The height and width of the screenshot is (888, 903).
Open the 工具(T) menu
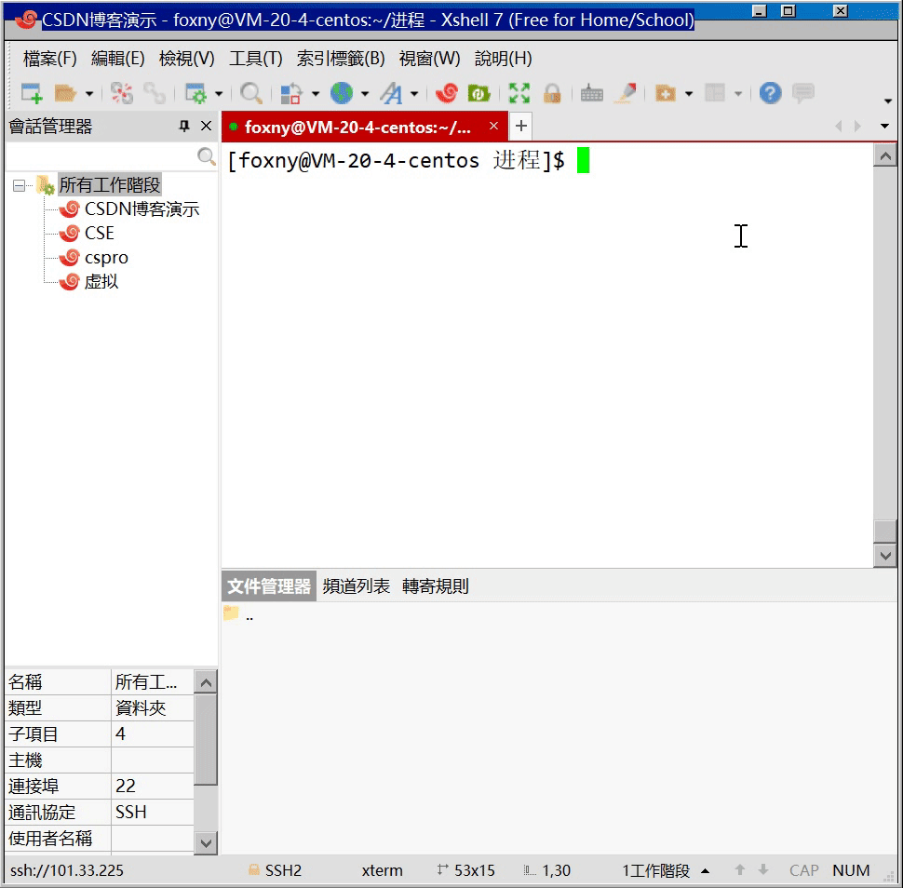(x=255, y=59)
